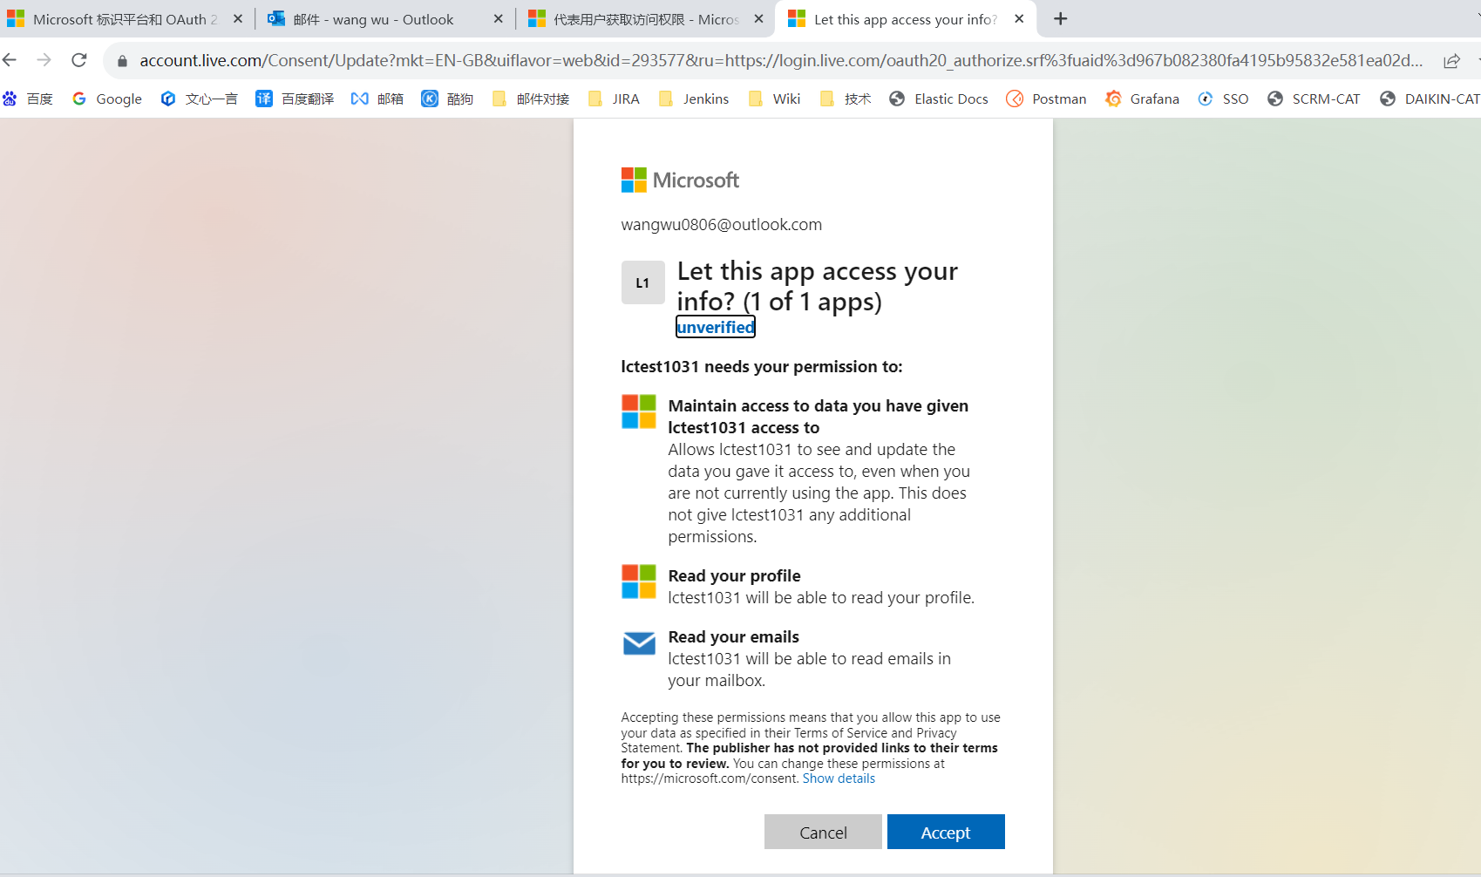This screenshot has width=1481, height=877.
Task: Switch to the 代表用户获取访问权限 tab
Action: pos(635,18)
